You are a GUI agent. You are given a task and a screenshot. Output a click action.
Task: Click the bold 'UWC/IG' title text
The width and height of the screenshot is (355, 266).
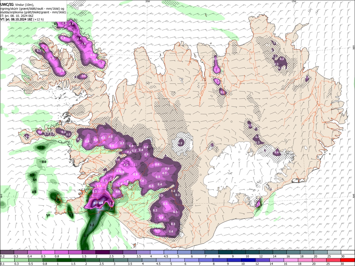pos(7,4)
